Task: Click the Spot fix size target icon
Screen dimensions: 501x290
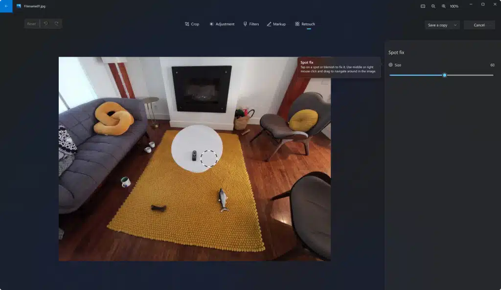Action: [390, 65]
